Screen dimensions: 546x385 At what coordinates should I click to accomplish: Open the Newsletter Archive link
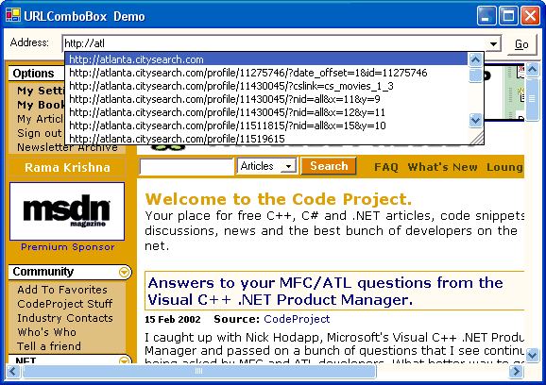(x=68, y=147)
